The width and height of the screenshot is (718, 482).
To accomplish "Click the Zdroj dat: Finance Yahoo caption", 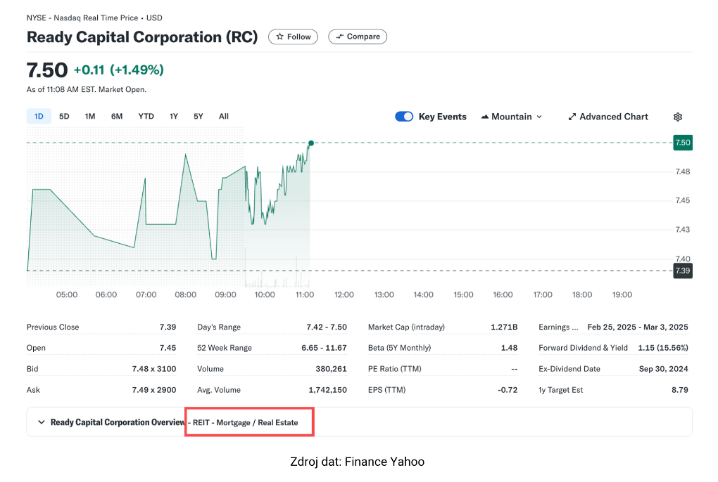I will pos(357,462).
